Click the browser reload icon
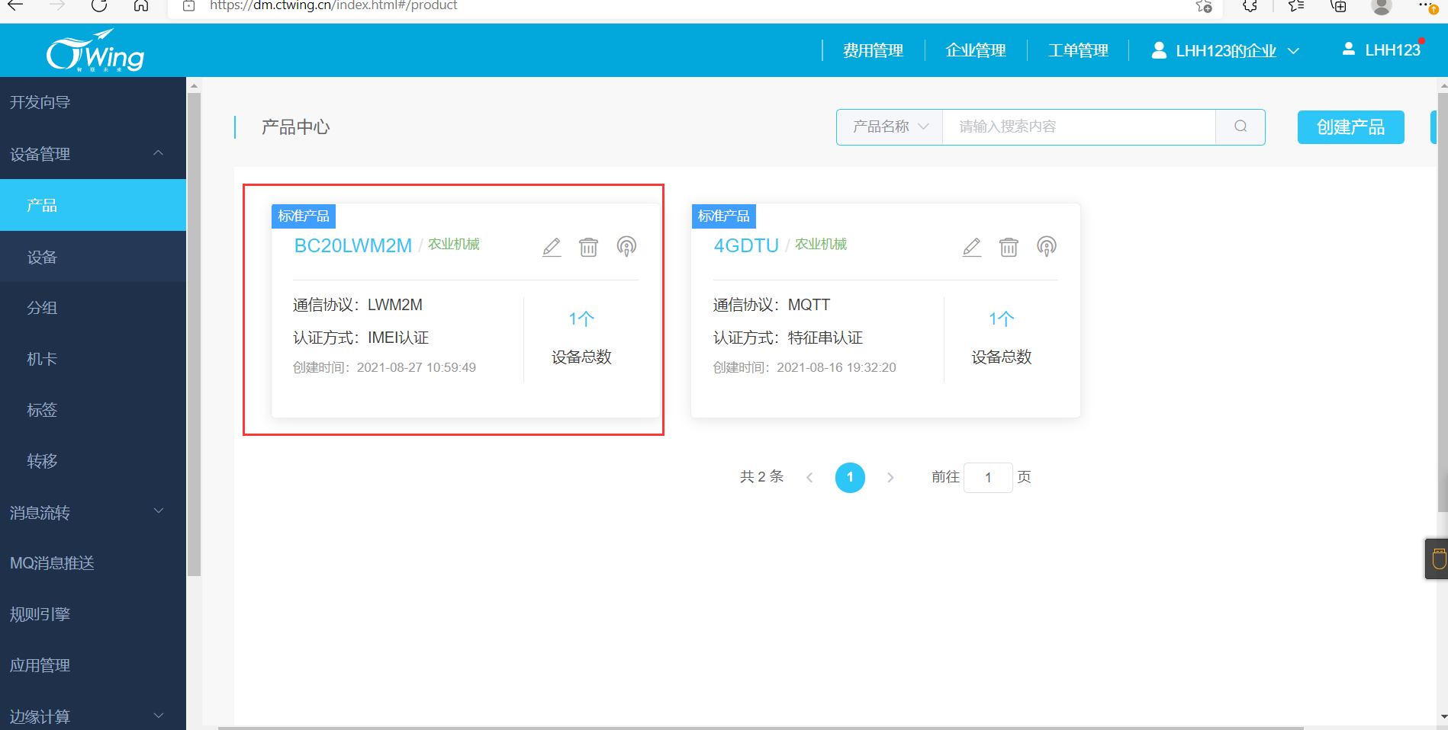This screenshot has height=730, width=1448. click(99, 5)
